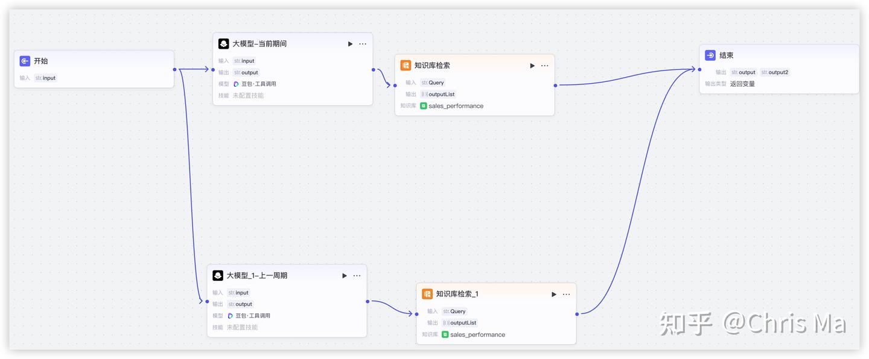Click the LLM icon on 大模型_1-上一周期 node
869x359 pixels.
tap(218, 275)
